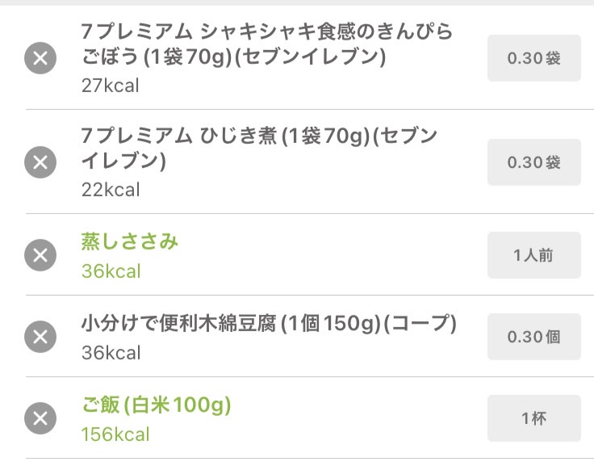594x462 pixels.
Task: Select the green 36kcal under 蒸しささみ
Action: coord(111,271)
